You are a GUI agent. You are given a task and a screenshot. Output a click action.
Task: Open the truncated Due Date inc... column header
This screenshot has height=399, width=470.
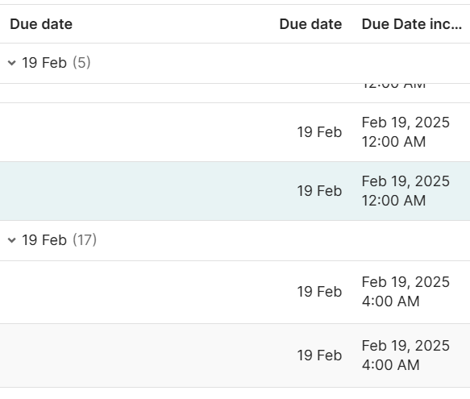[x=411, y=24]
